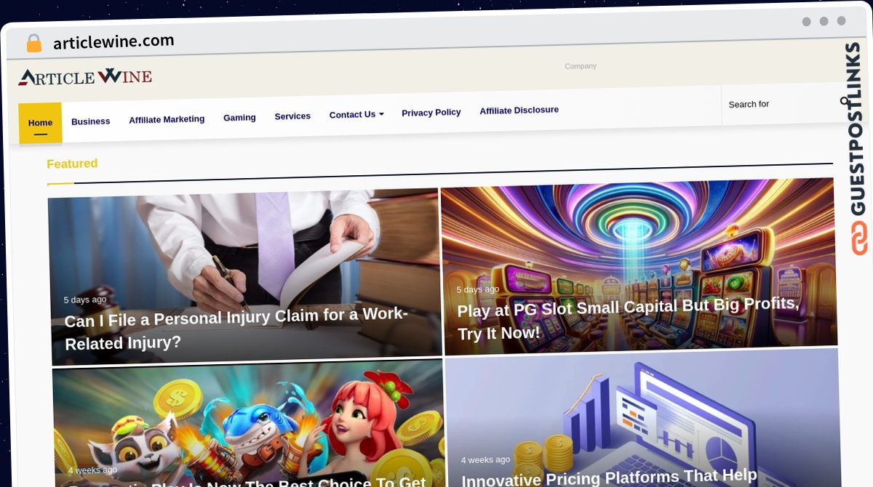Click the padlock icon in address bar
The width and height of the screenshot is (873, 487).
34,44
